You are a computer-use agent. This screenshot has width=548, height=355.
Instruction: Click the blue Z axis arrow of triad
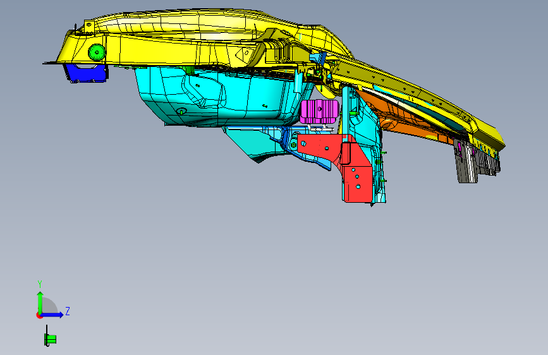click(x=52, y=315)
